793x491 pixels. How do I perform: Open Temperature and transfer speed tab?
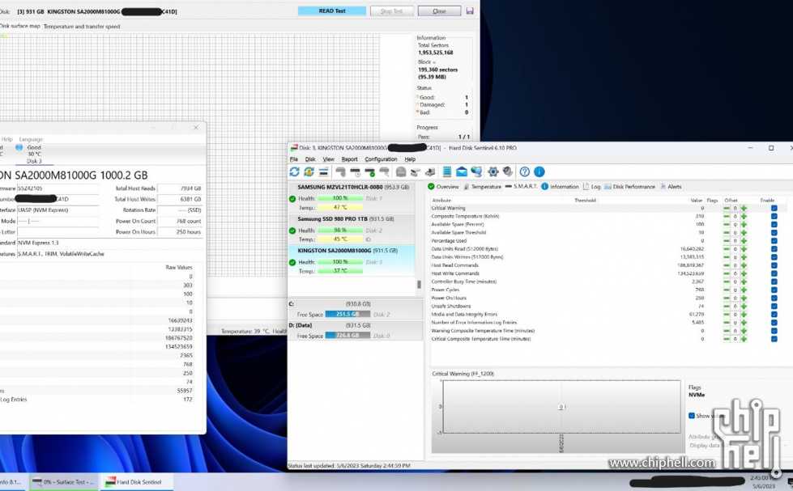[82, 26]
